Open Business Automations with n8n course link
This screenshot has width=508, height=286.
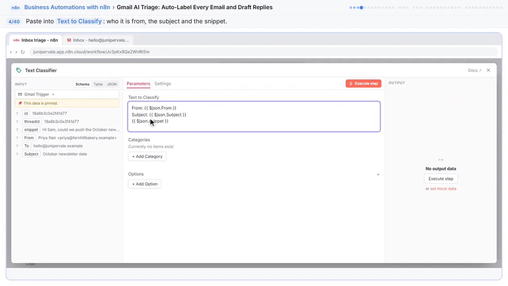67,7
